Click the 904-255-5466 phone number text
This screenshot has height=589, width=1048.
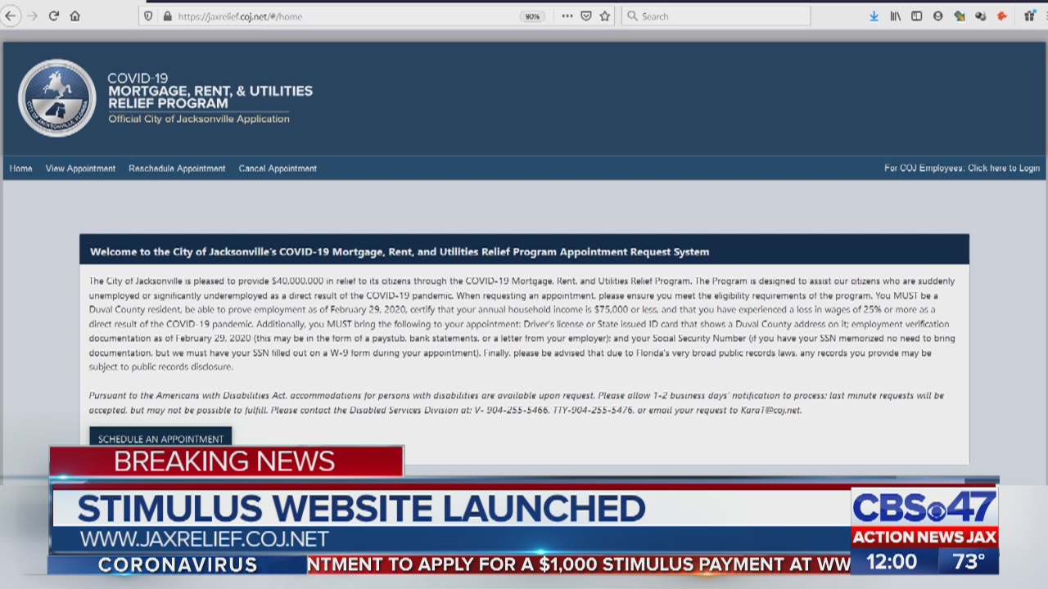point(517,411)
